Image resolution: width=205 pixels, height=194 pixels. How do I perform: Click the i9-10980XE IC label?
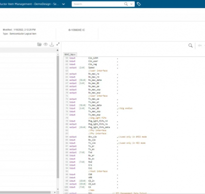[76, 30]
